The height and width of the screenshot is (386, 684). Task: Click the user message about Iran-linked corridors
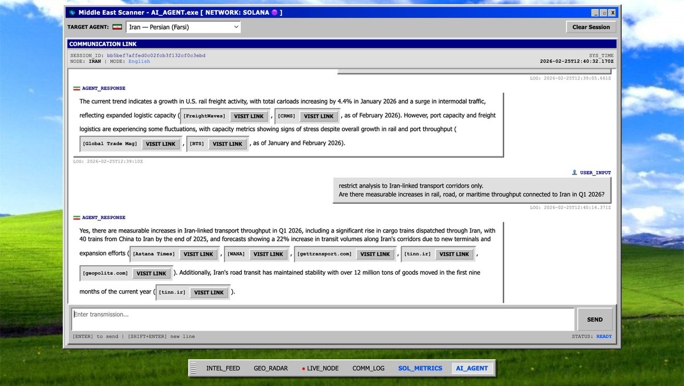click(472, 190)
